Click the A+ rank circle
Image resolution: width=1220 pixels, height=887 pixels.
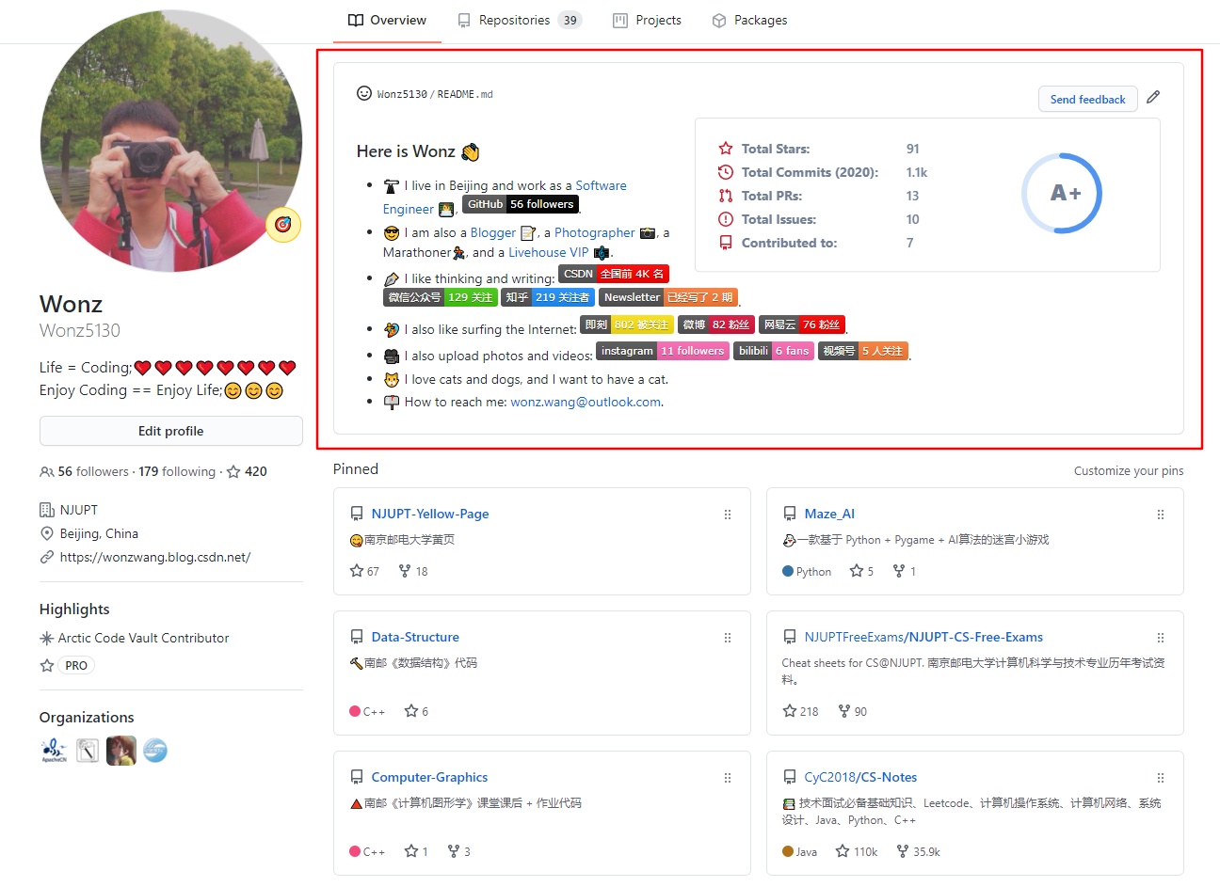pyautogui.click(x=1062, y=193)
